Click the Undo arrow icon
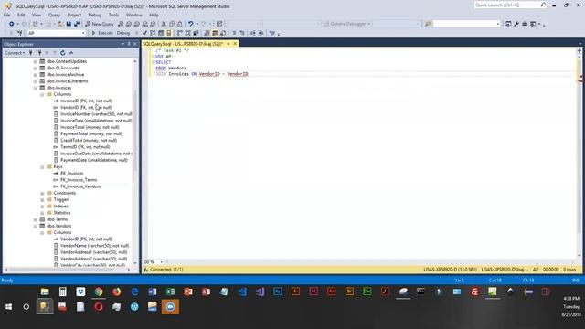Image resolution: width=585 pixels, height=329 pixels. click(191, 24)
